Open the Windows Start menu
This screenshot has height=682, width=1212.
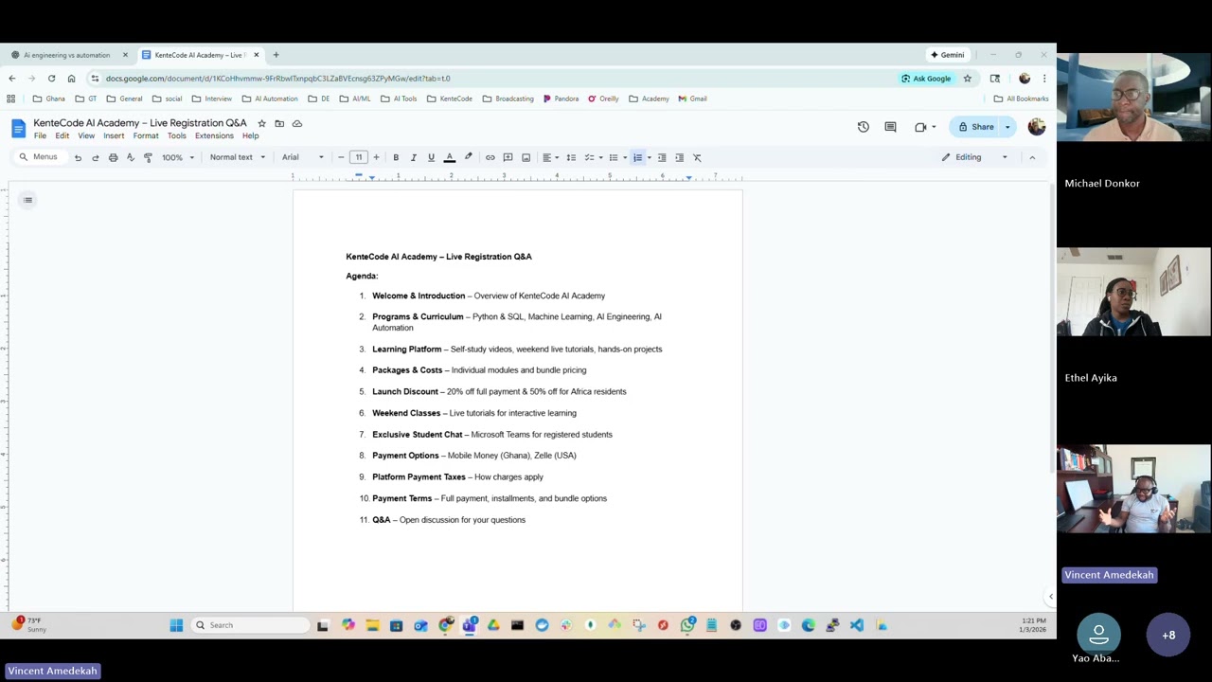[x=176, y=625]
